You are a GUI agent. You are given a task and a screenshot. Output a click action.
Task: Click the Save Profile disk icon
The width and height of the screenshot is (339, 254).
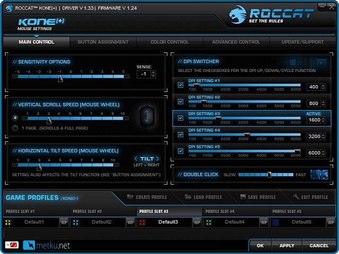pos(243,196)
